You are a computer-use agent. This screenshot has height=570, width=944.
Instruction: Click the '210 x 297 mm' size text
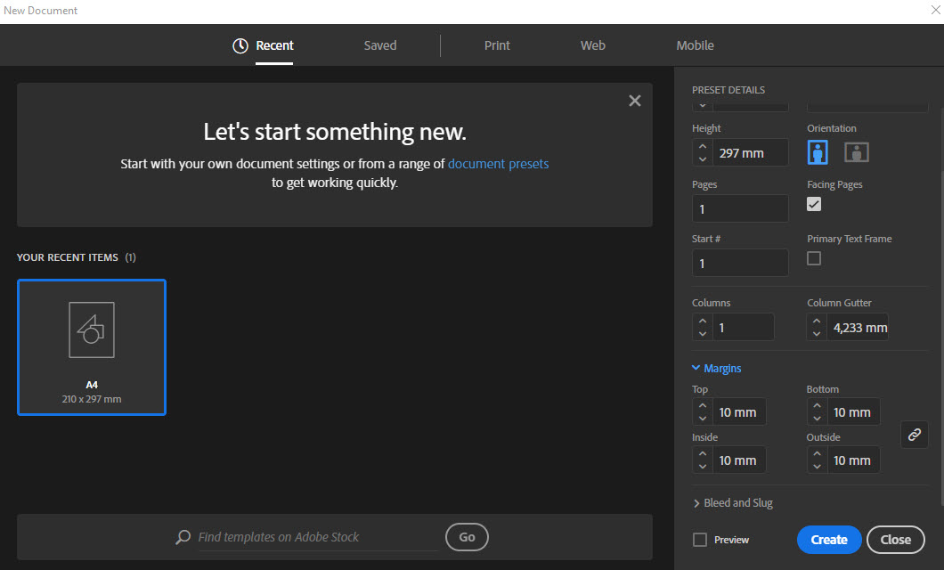pyautogui.click(x=92, y=399)
